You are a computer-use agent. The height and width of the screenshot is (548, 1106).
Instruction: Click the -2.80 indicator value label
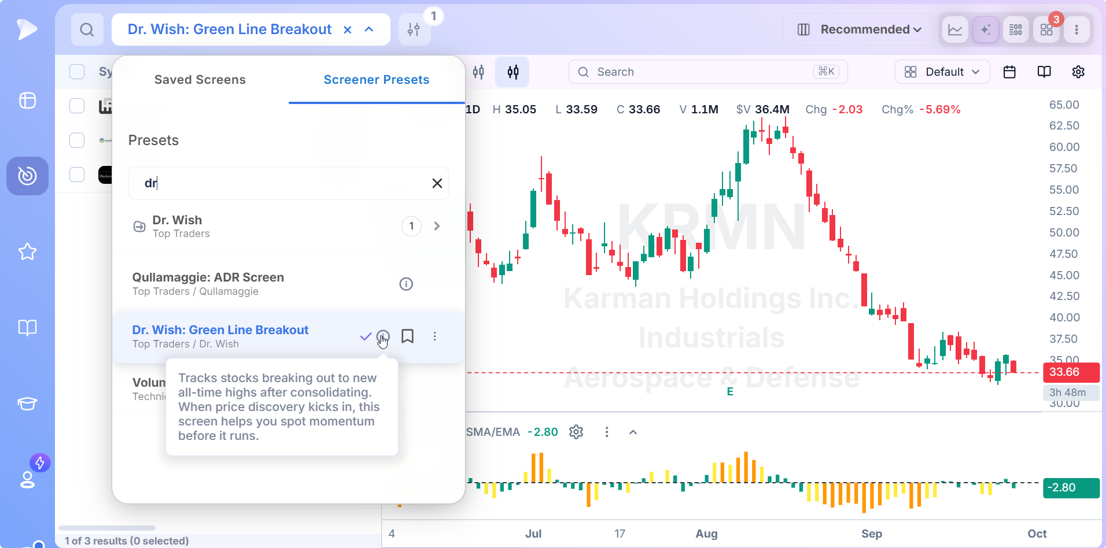(x=1071, y=488)
